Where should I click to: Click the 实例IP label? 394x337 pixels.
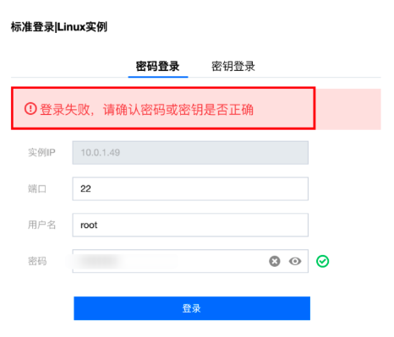point(41,153)
